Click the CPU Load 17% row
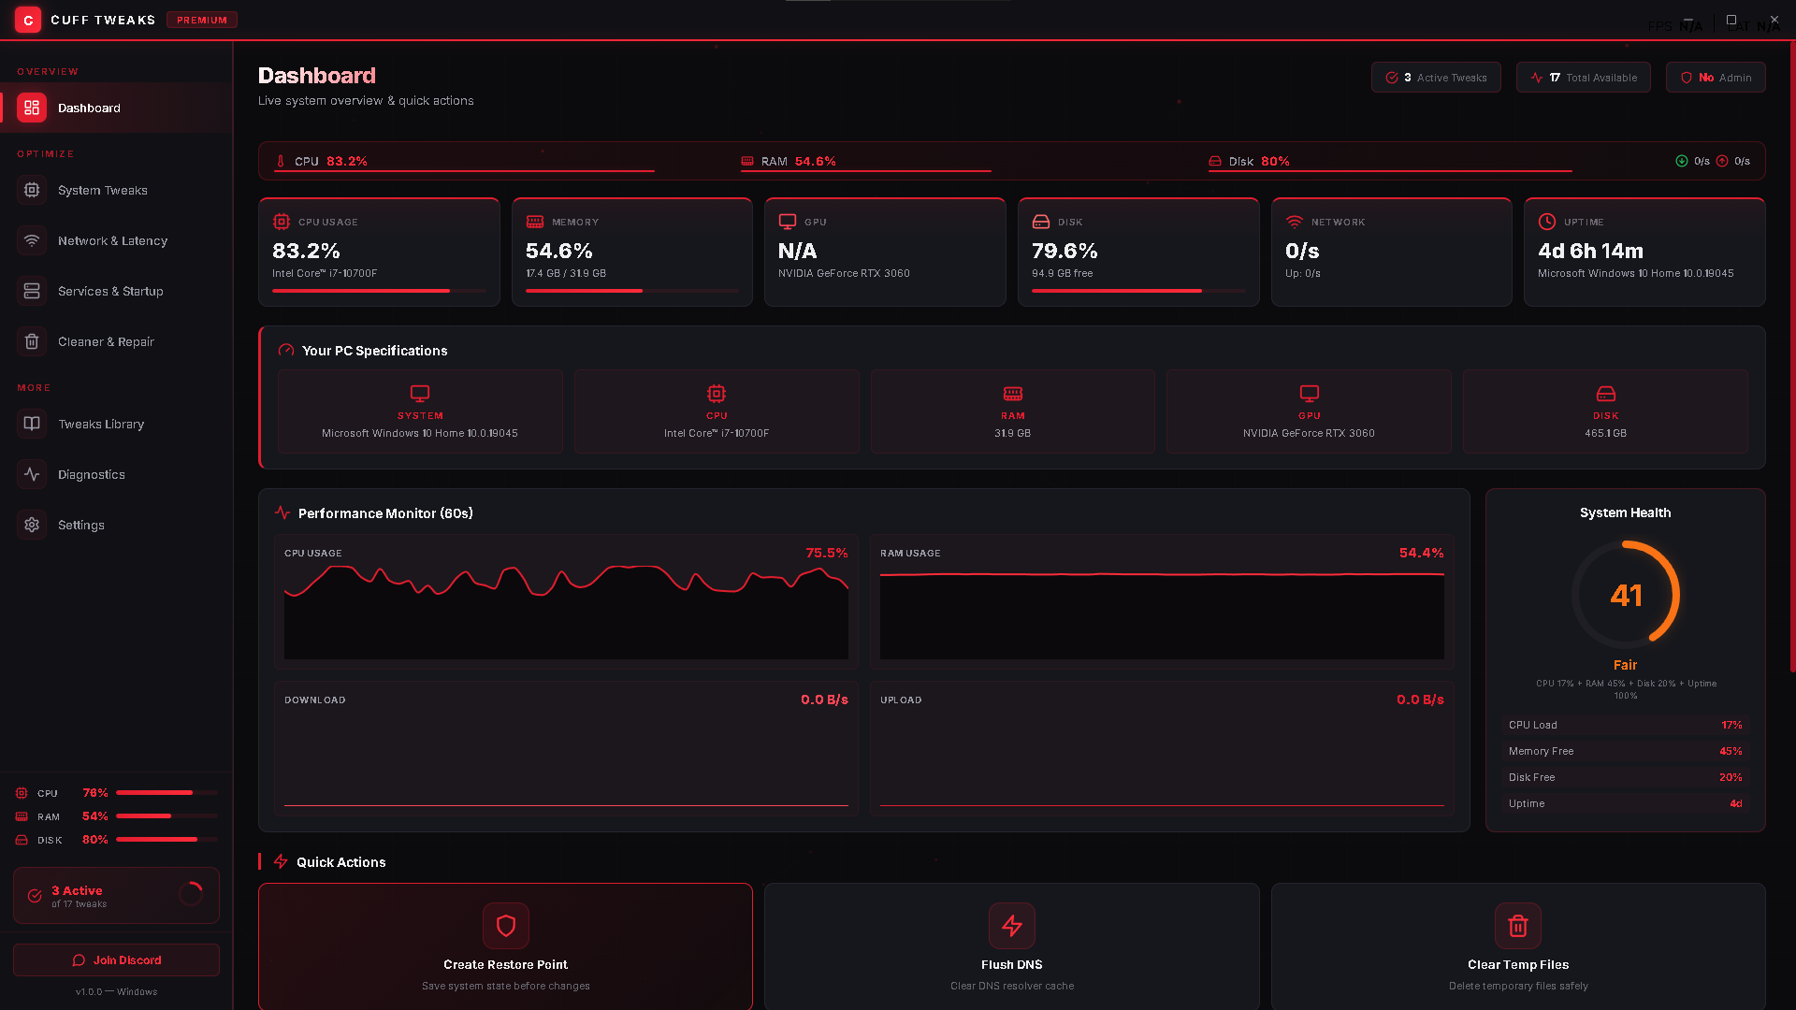 [x=1626, y=725]
